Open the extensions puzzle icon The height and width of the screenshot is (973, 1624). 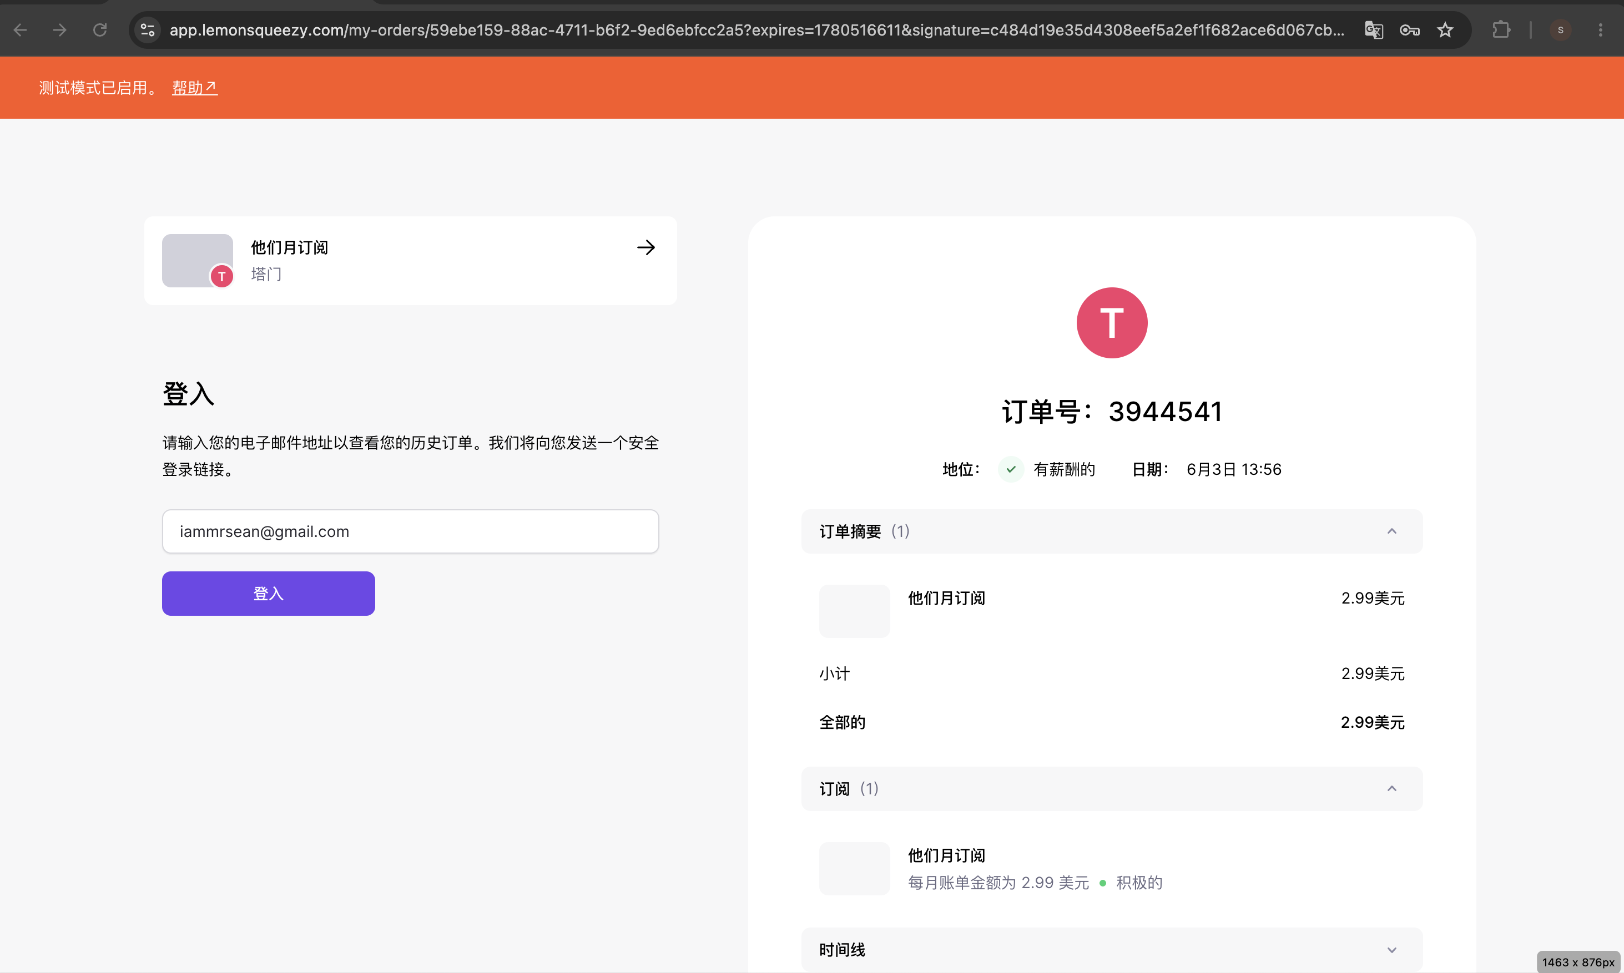1501,29
